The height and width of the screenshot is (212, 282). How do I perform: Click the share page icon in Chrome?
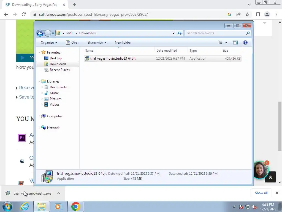pos(238,14)
